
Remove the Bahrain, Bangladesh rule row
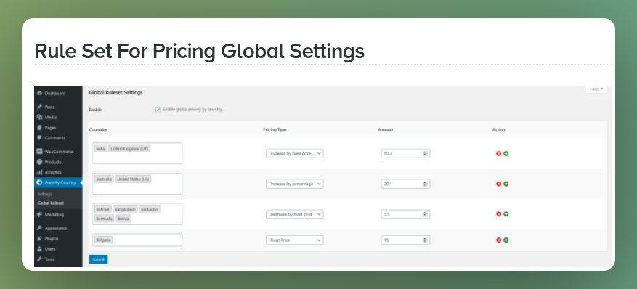498,214
